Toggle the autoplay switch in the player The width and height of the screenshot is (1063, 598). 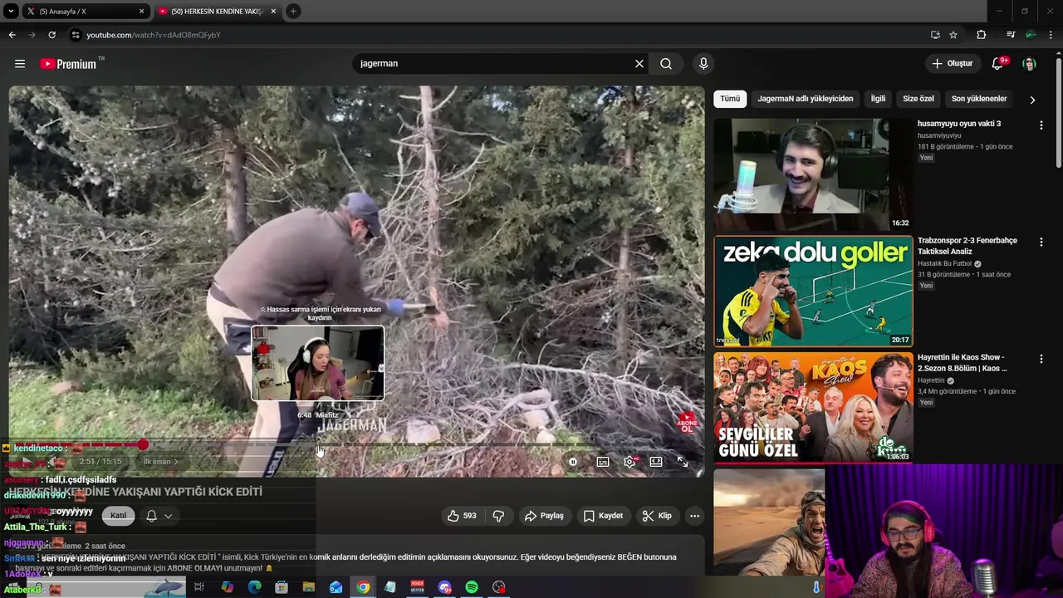(x=573, y=462)
